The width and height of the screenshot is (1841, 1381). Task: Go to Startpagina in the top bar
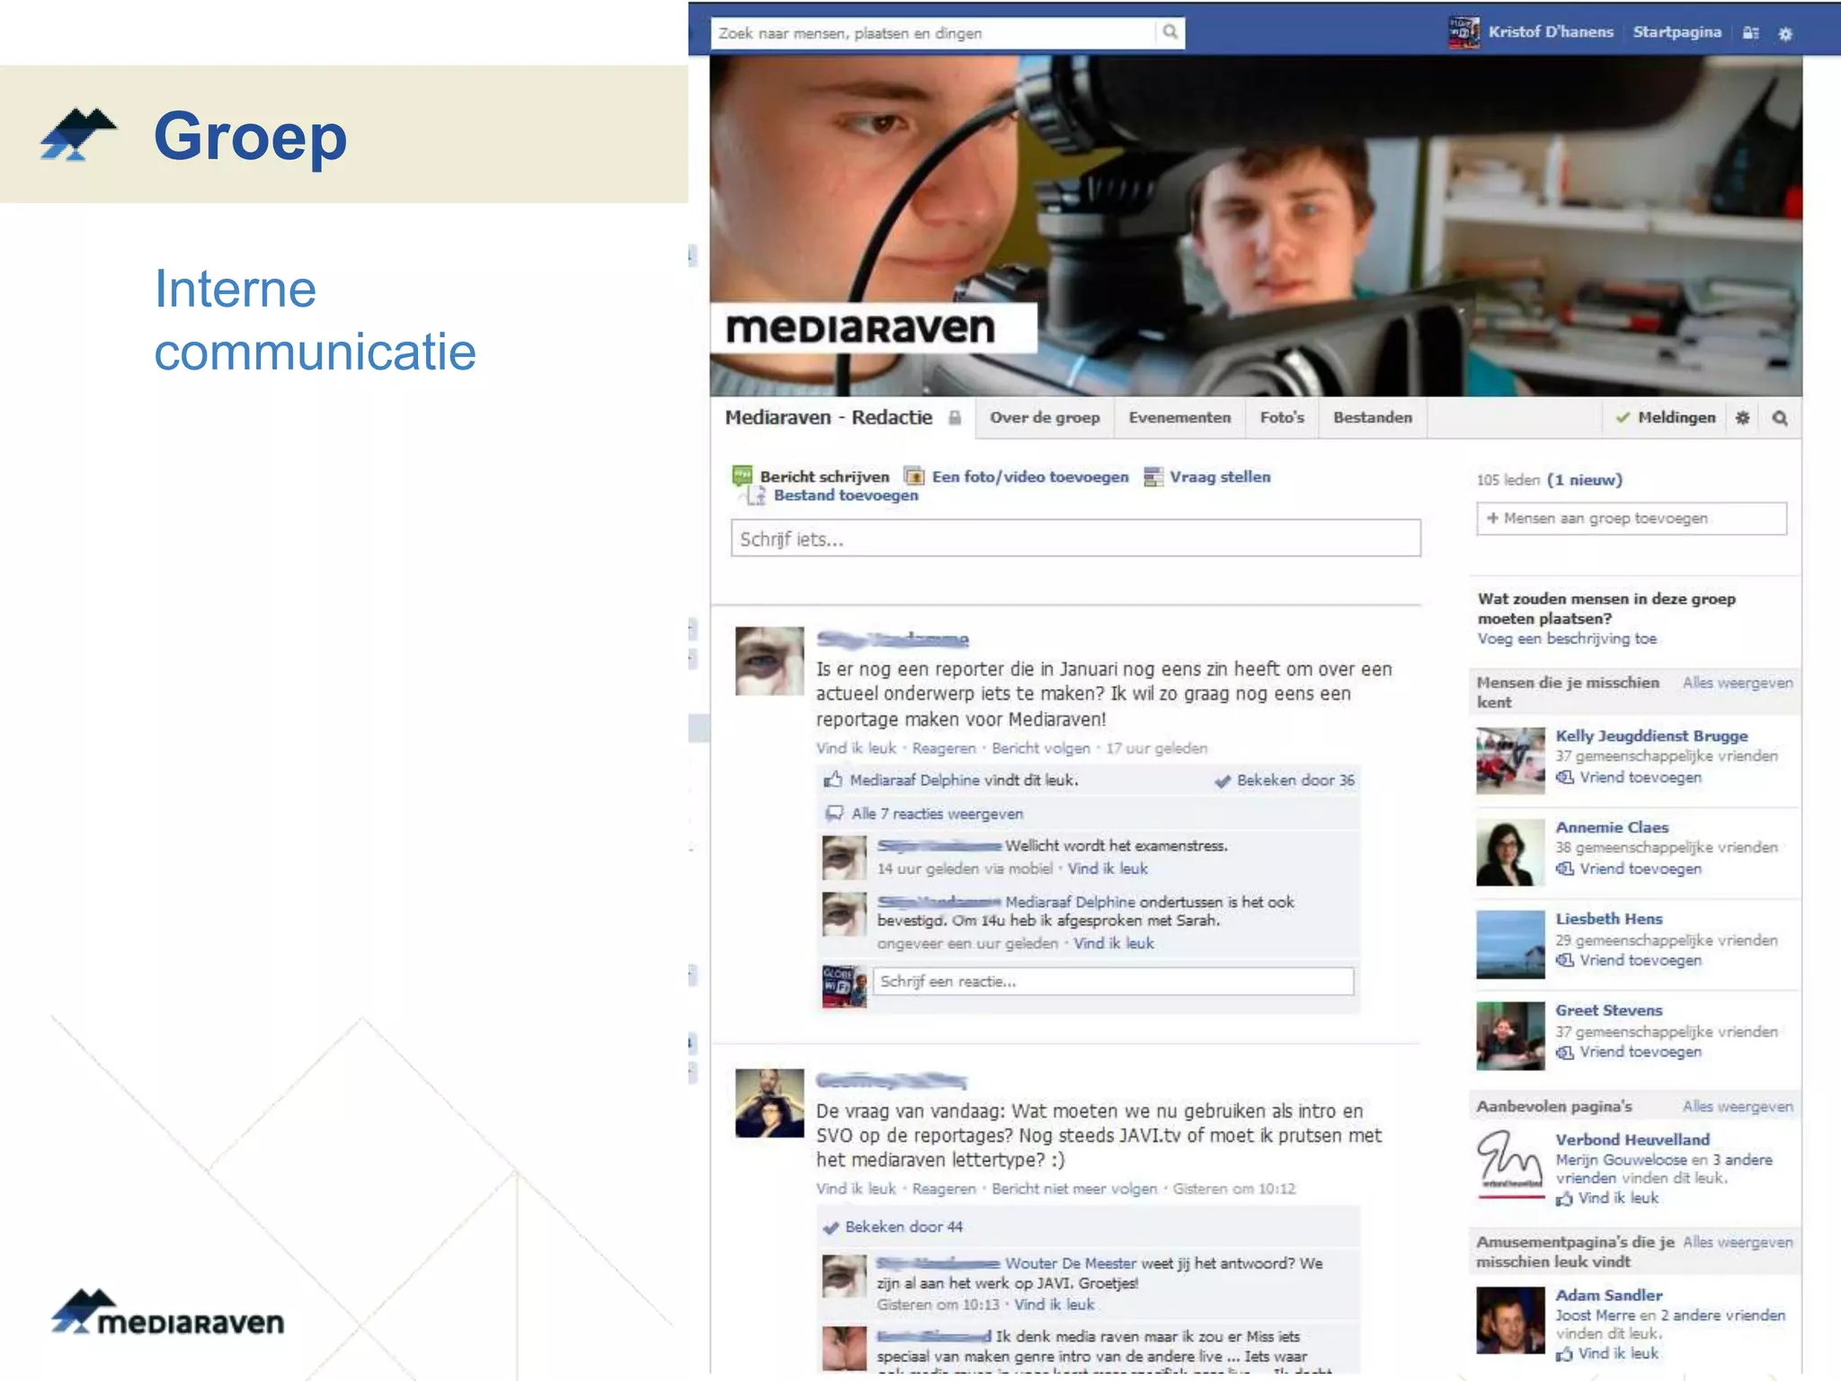(x=1676, y=32)
